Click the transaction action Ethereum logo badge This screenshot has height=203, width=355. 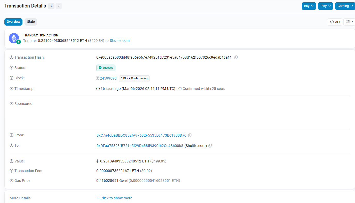tap(14, 38)
